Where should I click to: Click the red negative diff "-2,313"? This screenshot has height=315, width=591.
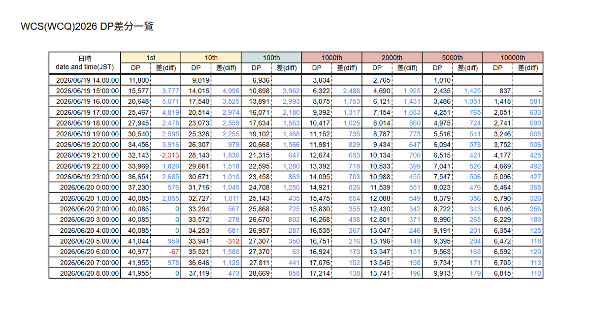click(x=169, y=155)
